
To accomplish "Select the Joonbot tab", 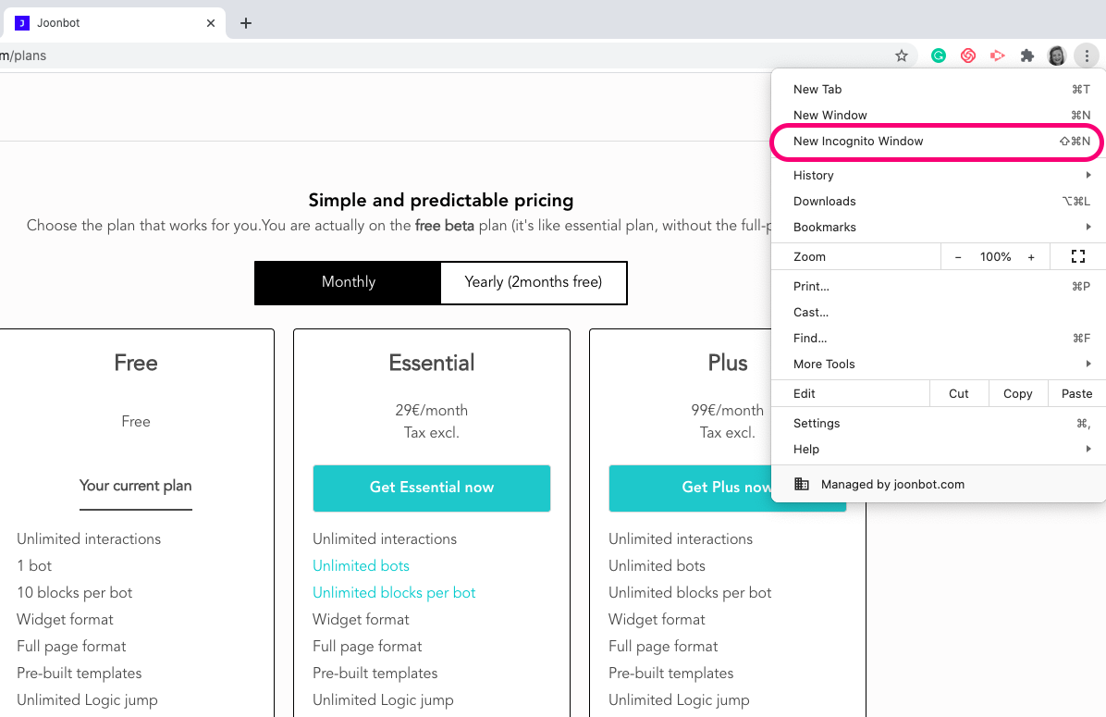I will coord(113,23).
